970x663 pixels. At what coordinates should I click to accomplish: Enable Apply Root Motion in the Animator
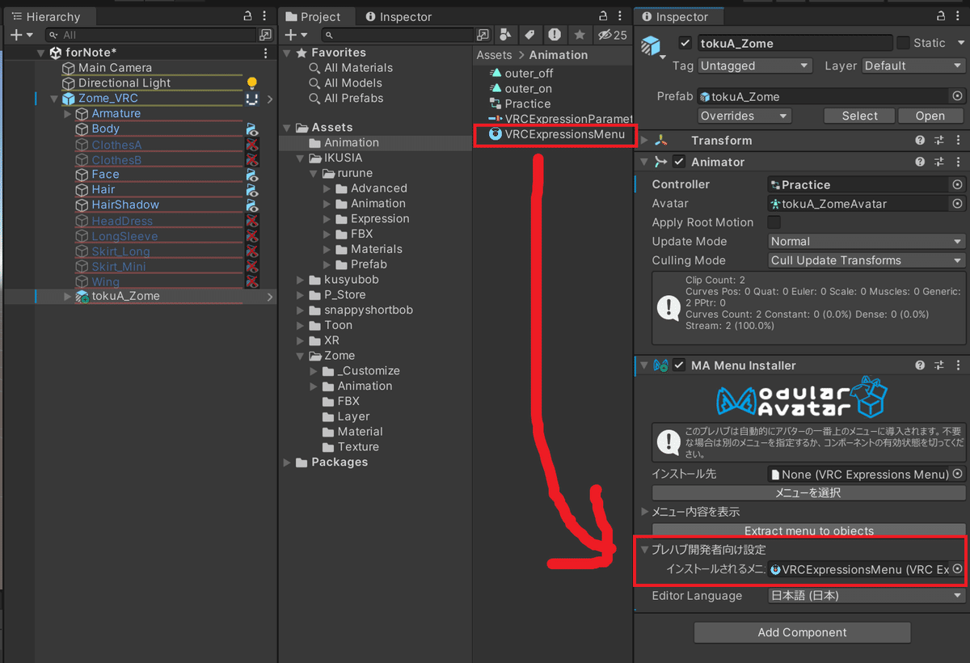[773, 222]
